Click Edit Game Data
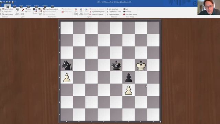This screenshot has width=220, height=124. point(113,9)
